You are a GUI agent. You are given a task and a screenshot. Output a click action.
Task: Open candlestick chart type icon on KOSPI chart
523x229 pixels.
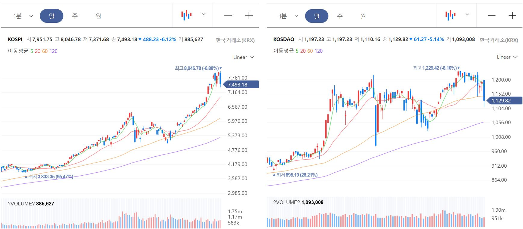pos(186,15)
